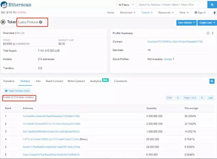Click the token logo icon beside Token
Image resolution: width=217 pixels, height=159 pixels.
coord(3,22)
